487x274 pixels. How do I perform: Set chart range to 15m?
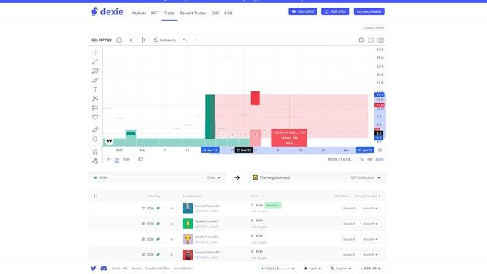(126, 159)
